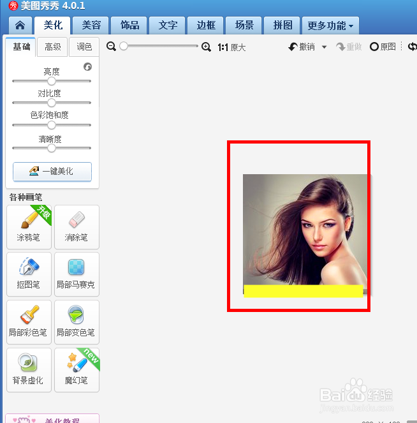Open the 文字 tab

[x=168, y=26]
